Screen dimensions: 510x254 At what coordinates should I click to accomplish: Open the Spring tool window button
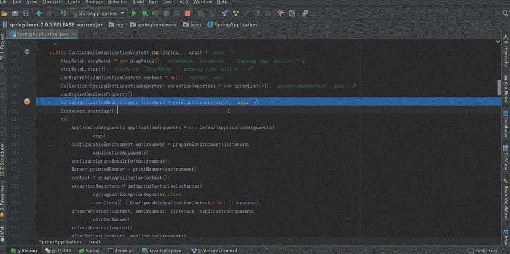click(x=89, y=251)
